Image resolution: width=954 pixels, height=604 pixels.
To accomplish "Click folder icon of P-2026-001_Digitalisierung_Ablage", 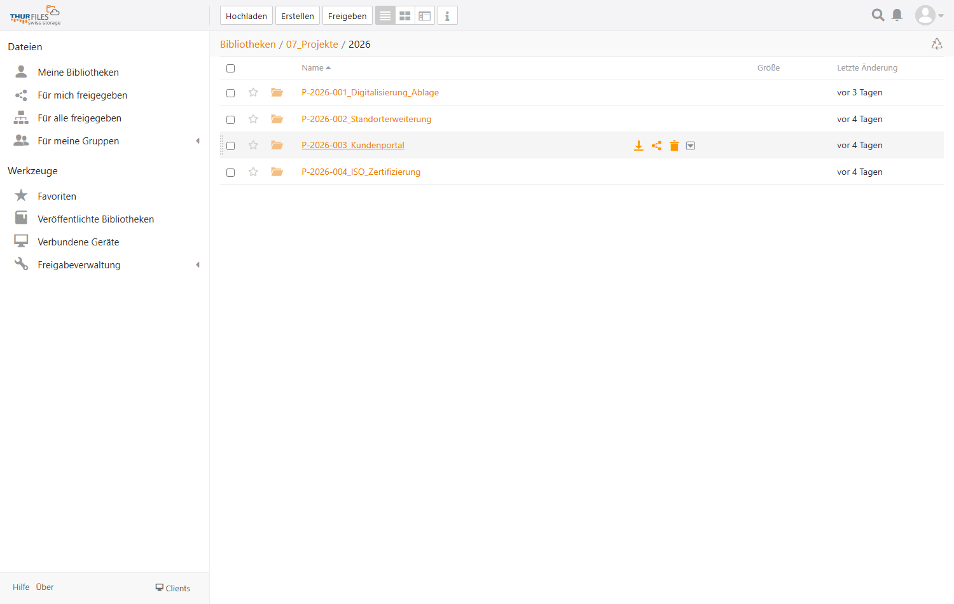I will pos(277,92).
